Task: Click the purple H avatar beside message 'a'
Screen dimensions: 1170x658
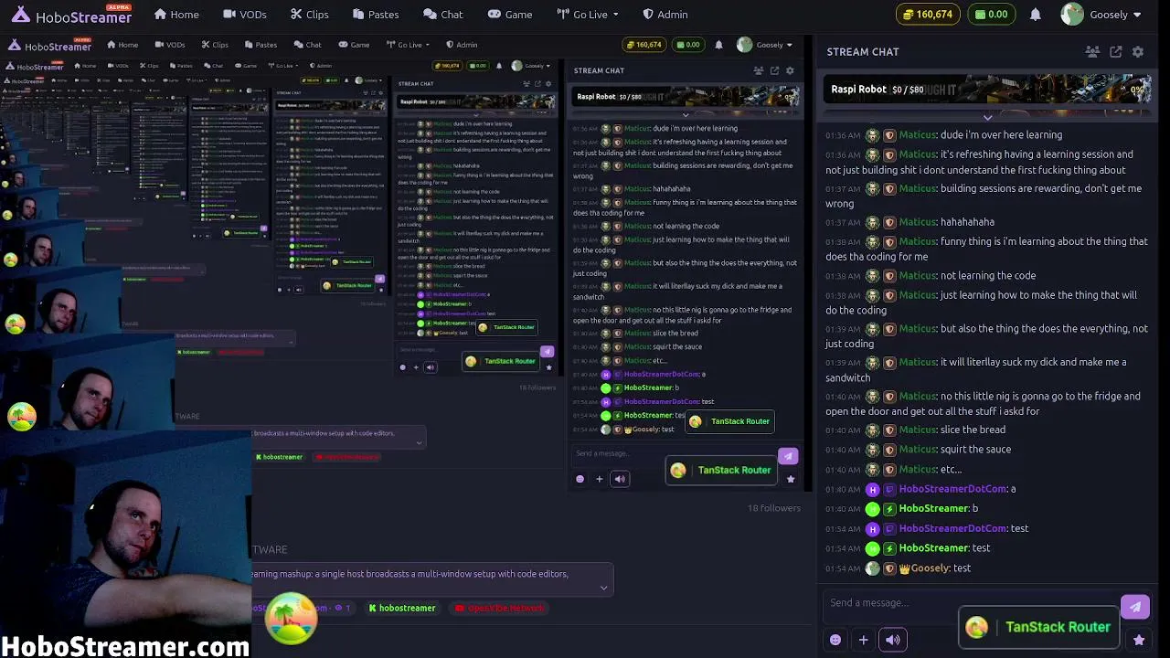Action: tap(873, 490)
